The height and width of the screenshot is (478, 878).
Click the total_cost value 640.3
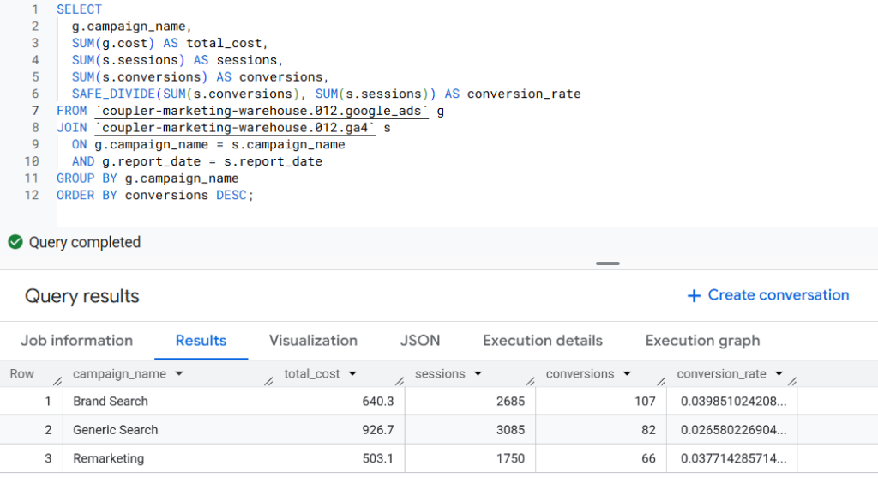click(378, 402)
